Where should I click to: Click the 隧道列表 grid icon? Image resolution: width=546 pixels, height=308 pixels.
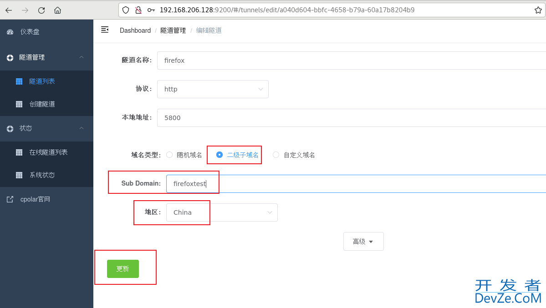click(x=19, y=81)
